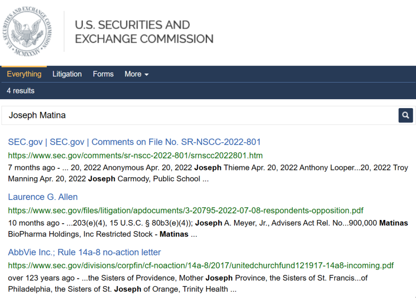This screenshot has height=298, width=416.
Task: Click the Joseph Matina search field
Action: 199,115
